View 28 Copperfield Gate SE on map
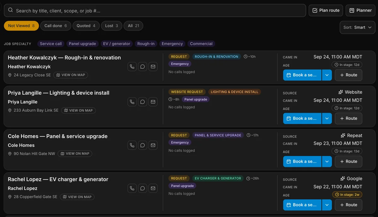 pos(77,197)
